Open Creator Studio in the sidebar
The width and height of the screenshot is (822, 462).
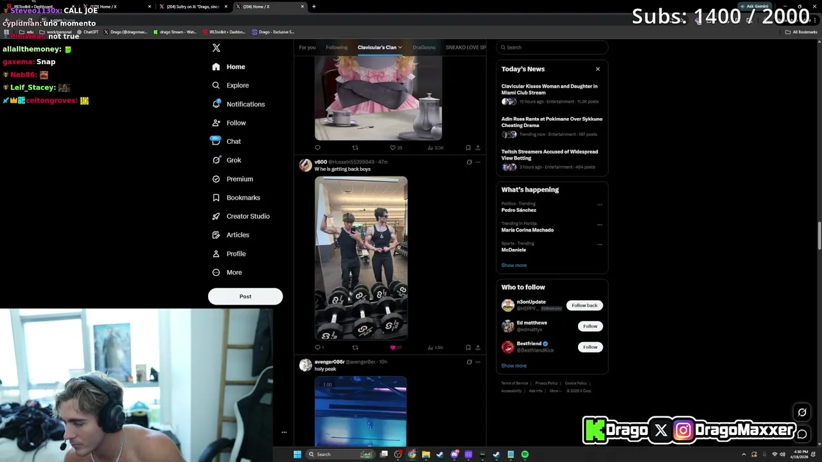click(240, 216)
